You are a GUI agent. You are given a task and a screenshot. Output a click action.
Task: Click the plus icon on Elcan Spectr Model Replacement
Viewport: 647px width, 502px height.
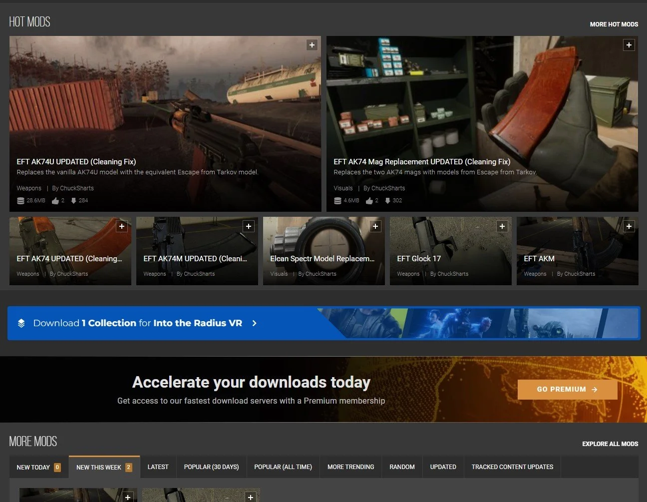(375, 226)
